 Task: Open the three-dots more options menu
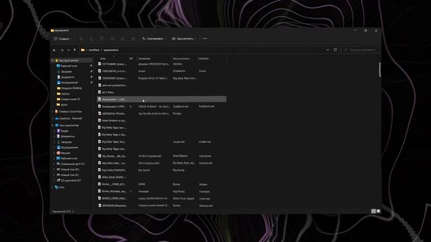click(x=205, y=39)
